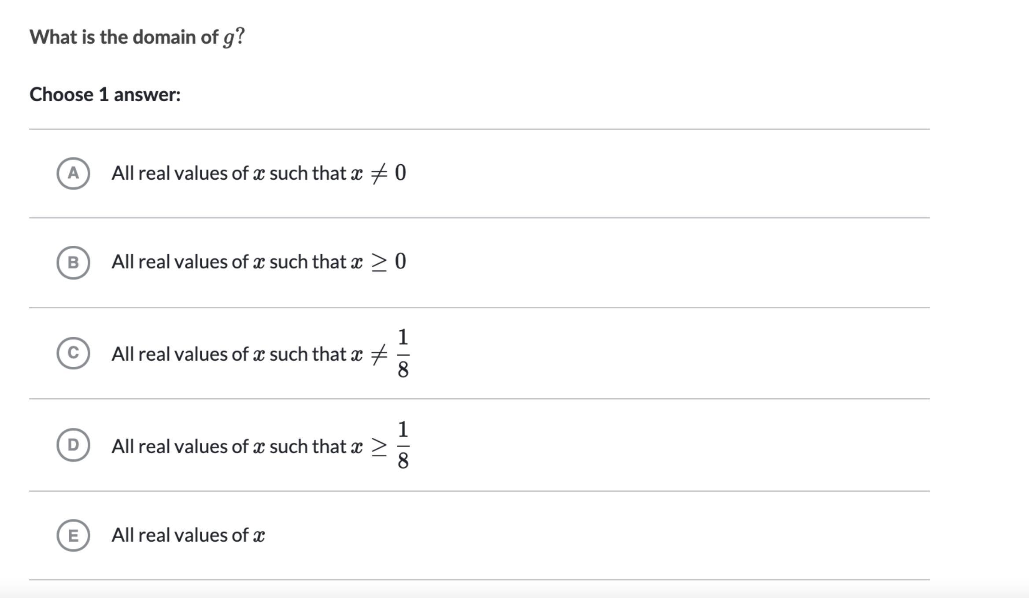Click the 'All real values of x' text in option D
Screen dimensions: 1029x598
click(189, 447)
